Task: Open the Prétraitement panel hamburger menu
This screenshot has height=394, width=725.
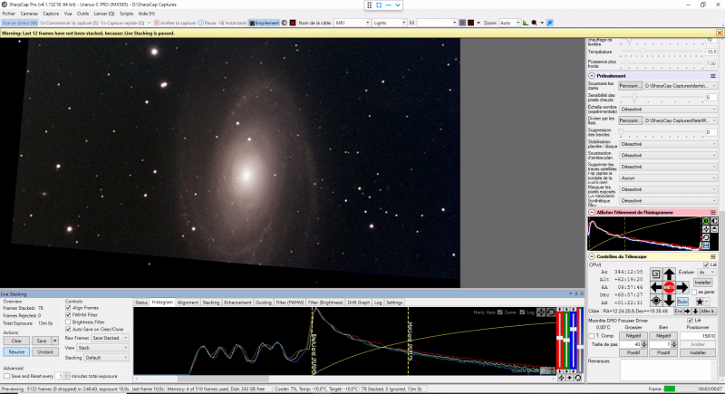Action: (713, 76)
